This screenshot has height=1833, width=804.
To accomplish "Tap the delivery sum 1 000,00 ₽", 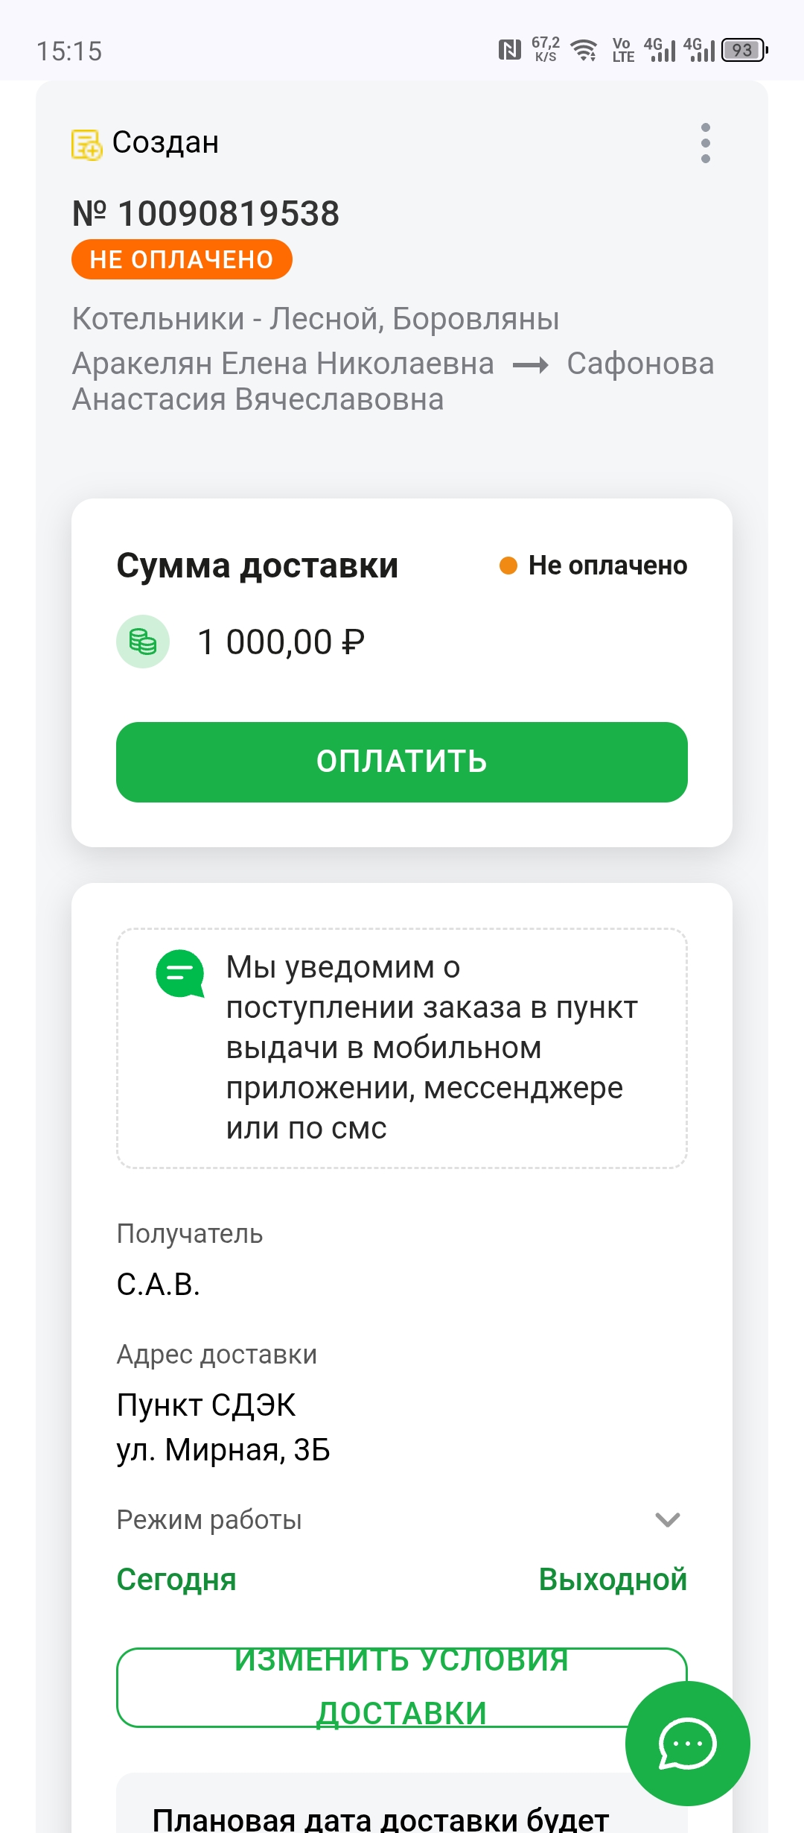I will 281,642.
